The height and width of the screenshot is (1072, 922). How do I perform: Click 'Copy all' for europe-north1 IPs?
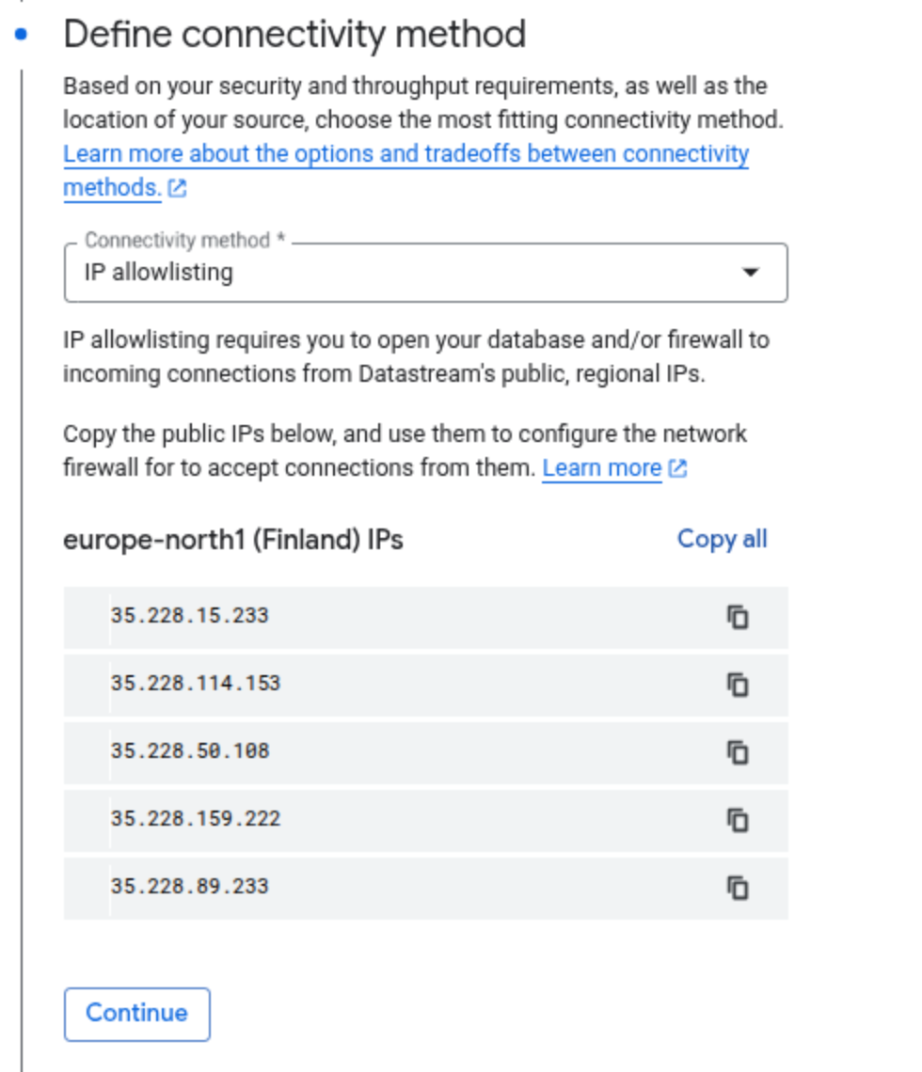click(723, 539)
